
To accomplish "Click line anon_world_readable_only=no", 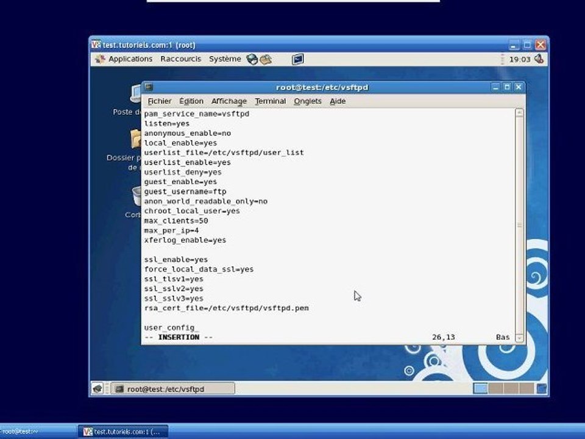I will 206,201.
